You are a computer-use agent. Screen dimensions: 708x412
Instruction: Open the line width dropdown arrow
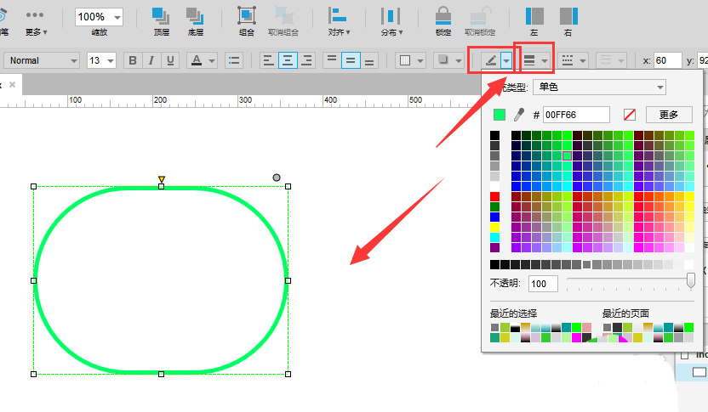545,61
